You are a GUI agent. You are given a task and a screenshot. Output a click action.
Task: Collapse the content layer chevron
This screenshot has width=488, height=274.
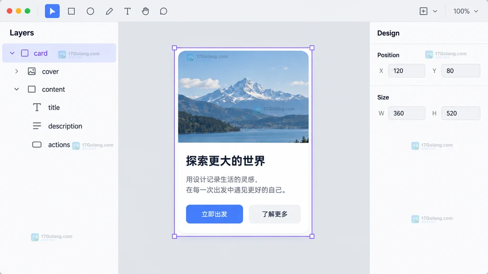coord(17,89)
